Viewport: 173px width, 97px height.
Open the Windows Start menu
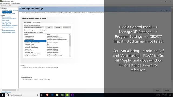pyautogui.click(x=2, y=95)
